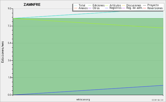Select the Ediciones legend label
166x102 pixels.
click(98, 5)
